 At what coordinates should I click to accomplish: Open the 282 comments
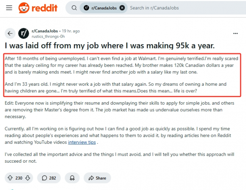point(48,178)
